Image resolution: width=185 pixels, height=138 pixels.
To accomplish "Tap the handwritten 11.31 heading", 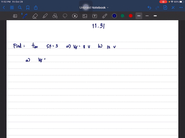I will pos(99,26).
